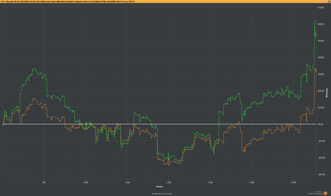Click the $30.00 y-axis label
Screen dimensions: 331x196
(321, 74)
